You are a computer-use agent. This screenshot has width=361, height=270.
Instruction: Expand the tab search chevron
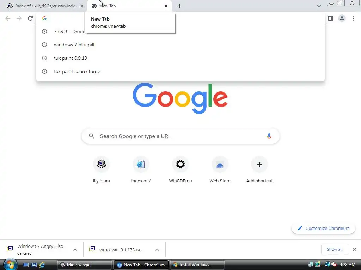coord(319,6)
